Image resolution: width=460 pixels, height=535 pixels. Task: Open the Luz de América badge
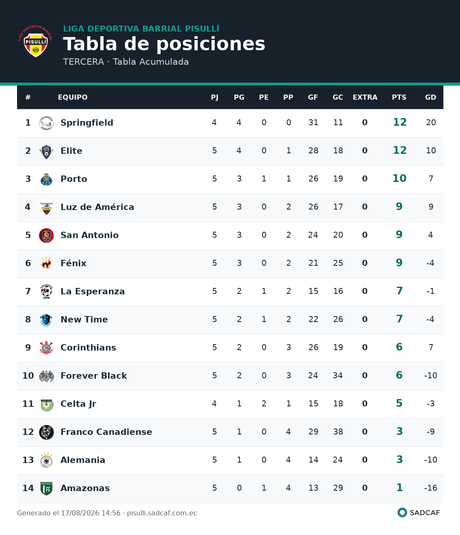coord(46,207)
